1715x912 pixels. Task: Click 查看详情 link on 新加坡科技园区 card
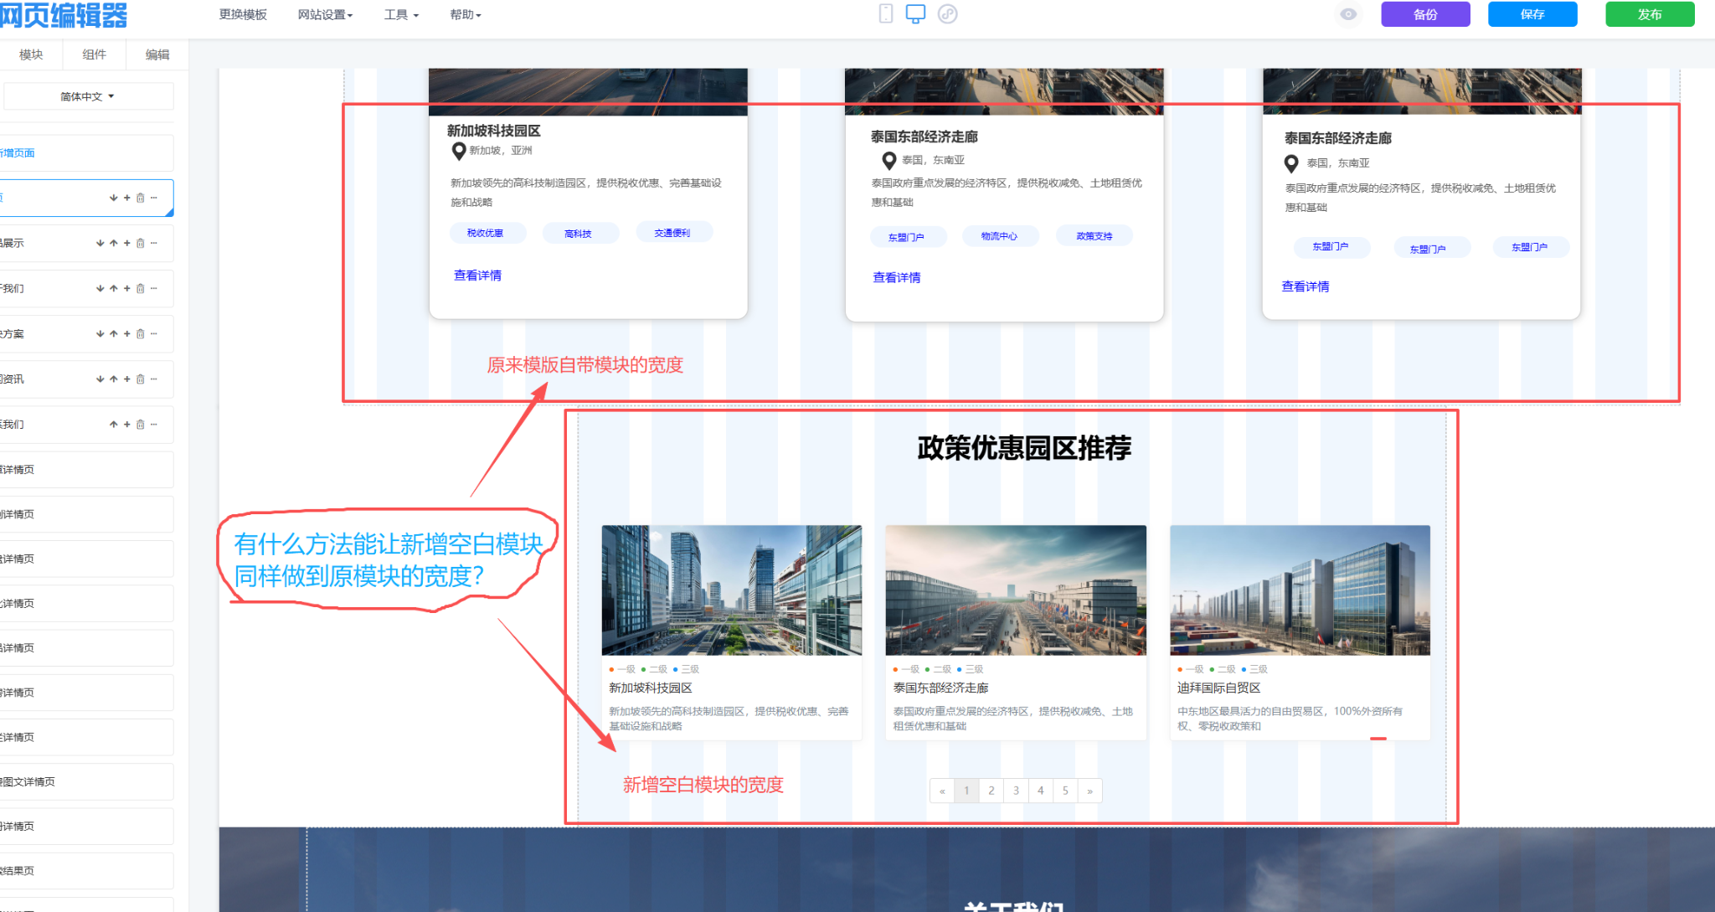click(x=477, y=276)
